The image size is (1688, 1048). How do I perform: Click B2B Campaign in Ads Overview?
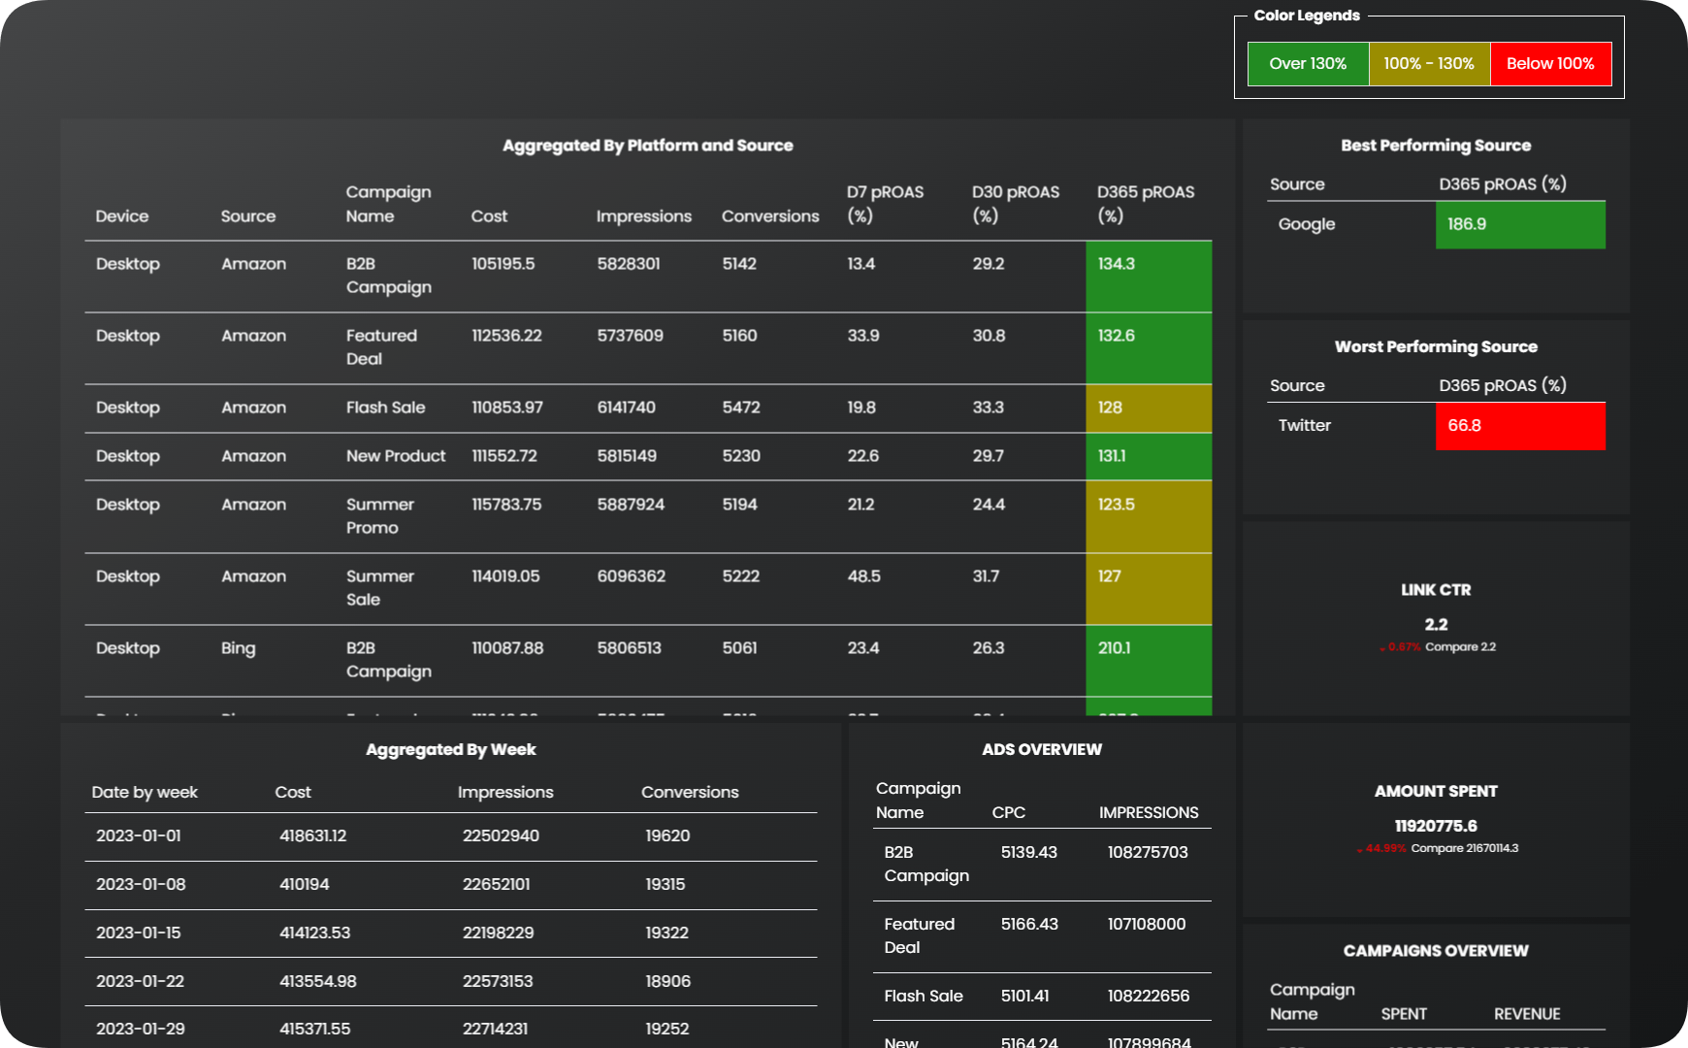point(926,864)
